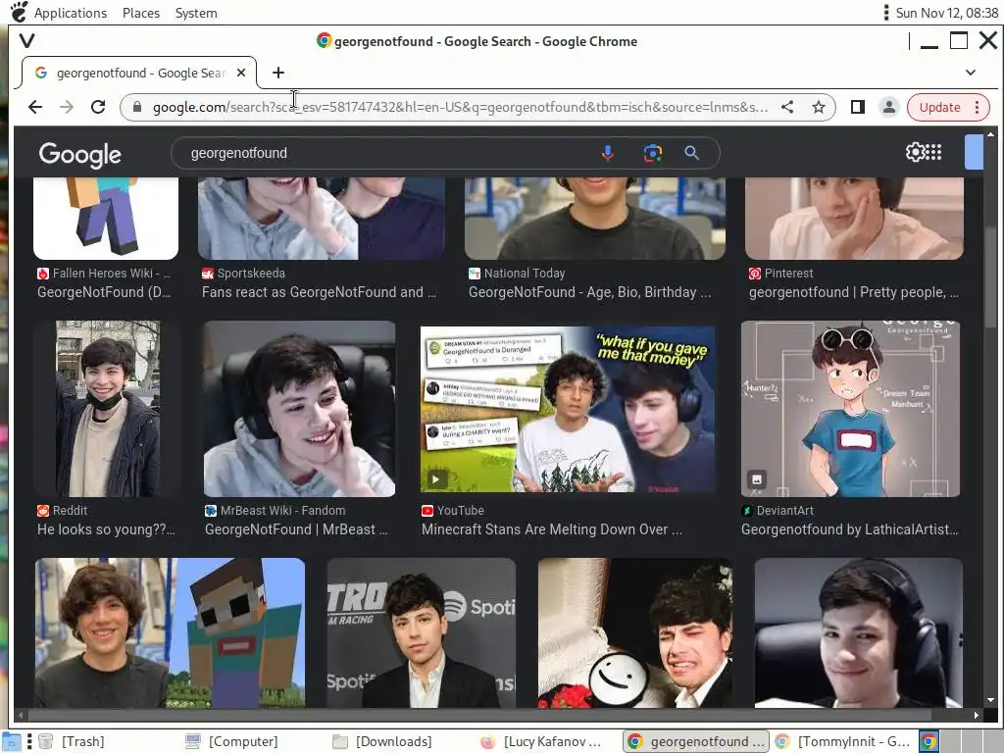
Task: Switch to the Trash window in taskbar
Action: click(x=73, y=741)
